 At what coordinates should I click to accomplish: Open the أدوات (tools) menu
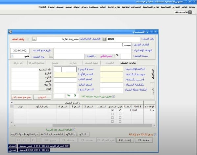pyautogui.click(x=103, y=7)
